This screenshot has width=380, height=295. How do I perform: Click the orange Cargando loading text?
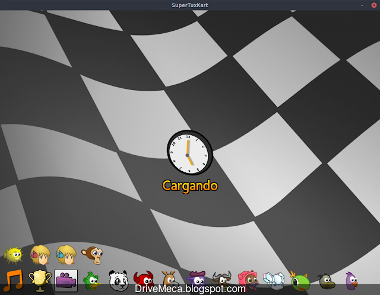190,186
